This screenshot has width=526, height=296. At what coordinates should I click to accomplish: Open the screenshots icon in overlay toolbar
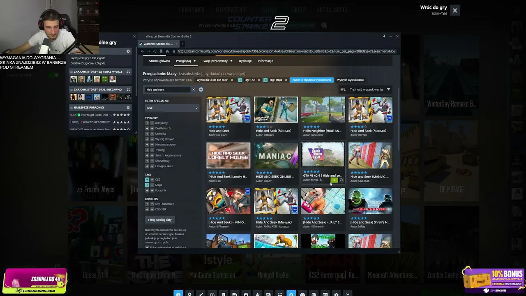(268, 294)
